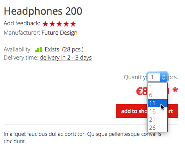Click the red price asterisk

tap(175, 90)
